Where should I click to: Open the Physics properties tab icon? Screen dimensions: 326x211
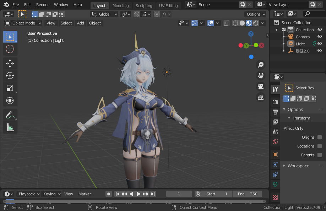click(275, 165)
